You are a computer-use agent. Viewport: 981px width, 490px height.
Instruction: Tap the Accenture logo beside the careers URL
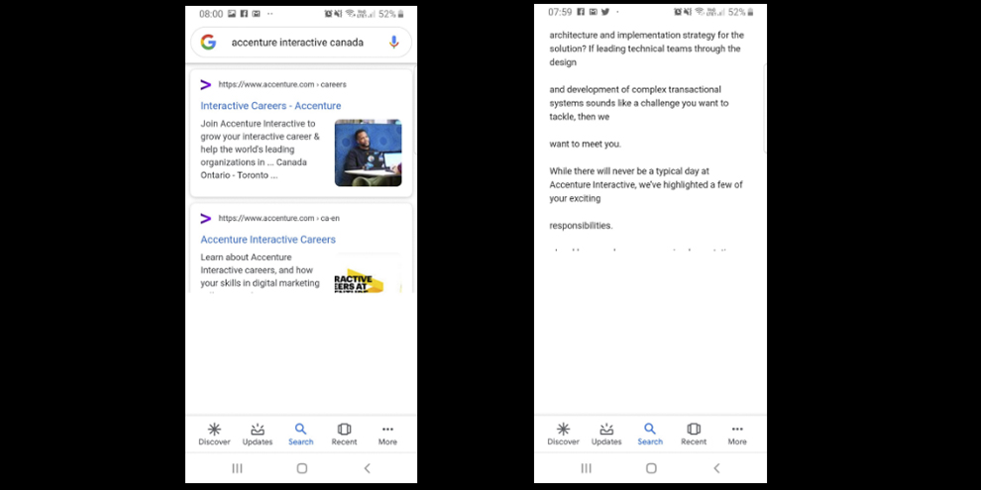point(206,84)
